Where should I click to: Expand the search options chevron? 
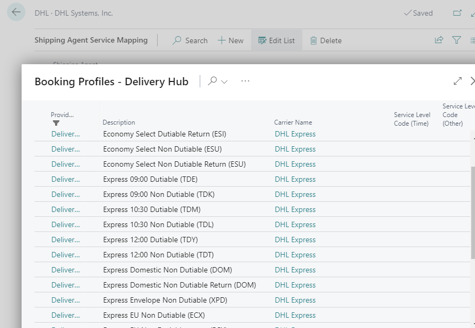point(224,81)
